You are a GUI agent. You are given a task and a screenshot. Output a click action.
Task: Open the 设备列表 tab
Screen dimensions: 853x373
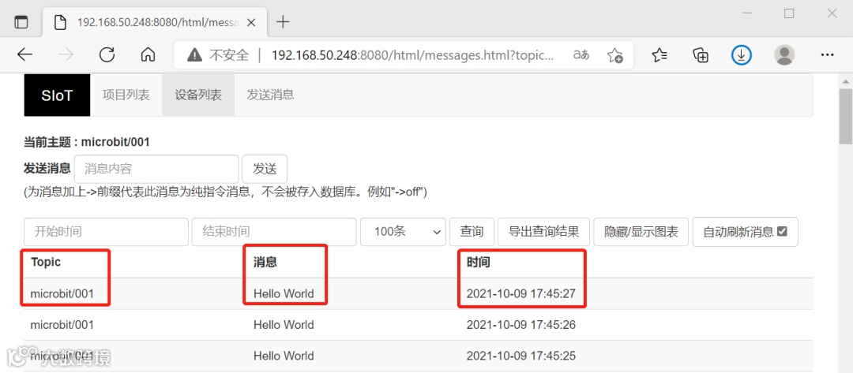198,95
